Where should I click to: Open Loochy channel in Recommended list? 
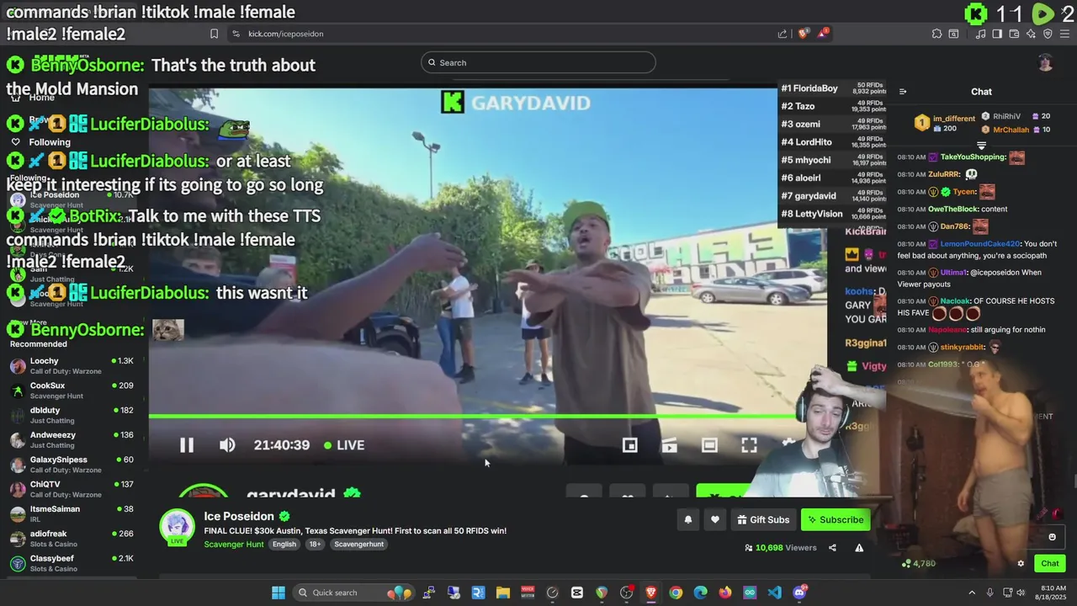pyautogui.click(x=72, y=366)
